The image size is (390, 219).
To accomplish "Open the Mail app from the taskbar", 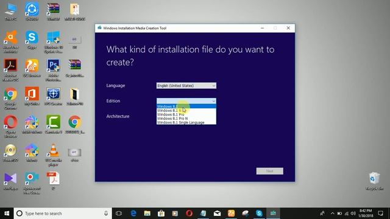I will pyautogui.click(x=217, y=214).
